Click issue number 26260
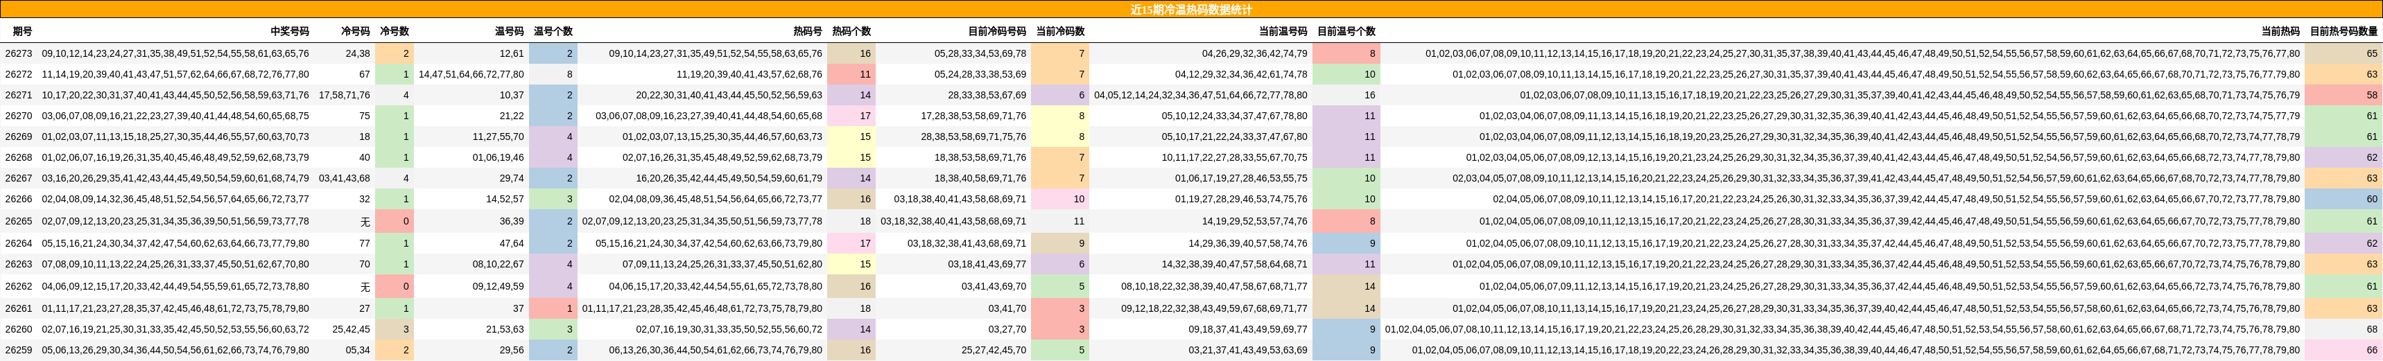Viewport: 2383px width, 361px height. (x=19, y=328)
